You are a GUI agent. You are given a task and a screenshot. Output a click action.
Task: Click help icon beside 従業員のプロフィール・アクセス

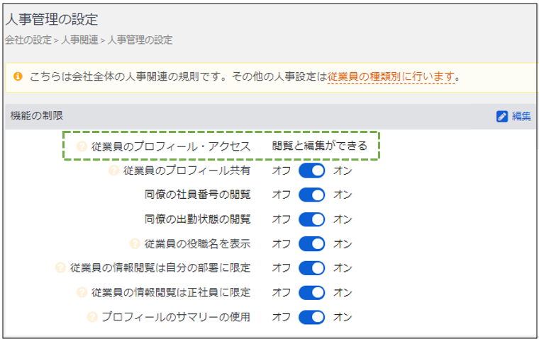coord(82,146)
